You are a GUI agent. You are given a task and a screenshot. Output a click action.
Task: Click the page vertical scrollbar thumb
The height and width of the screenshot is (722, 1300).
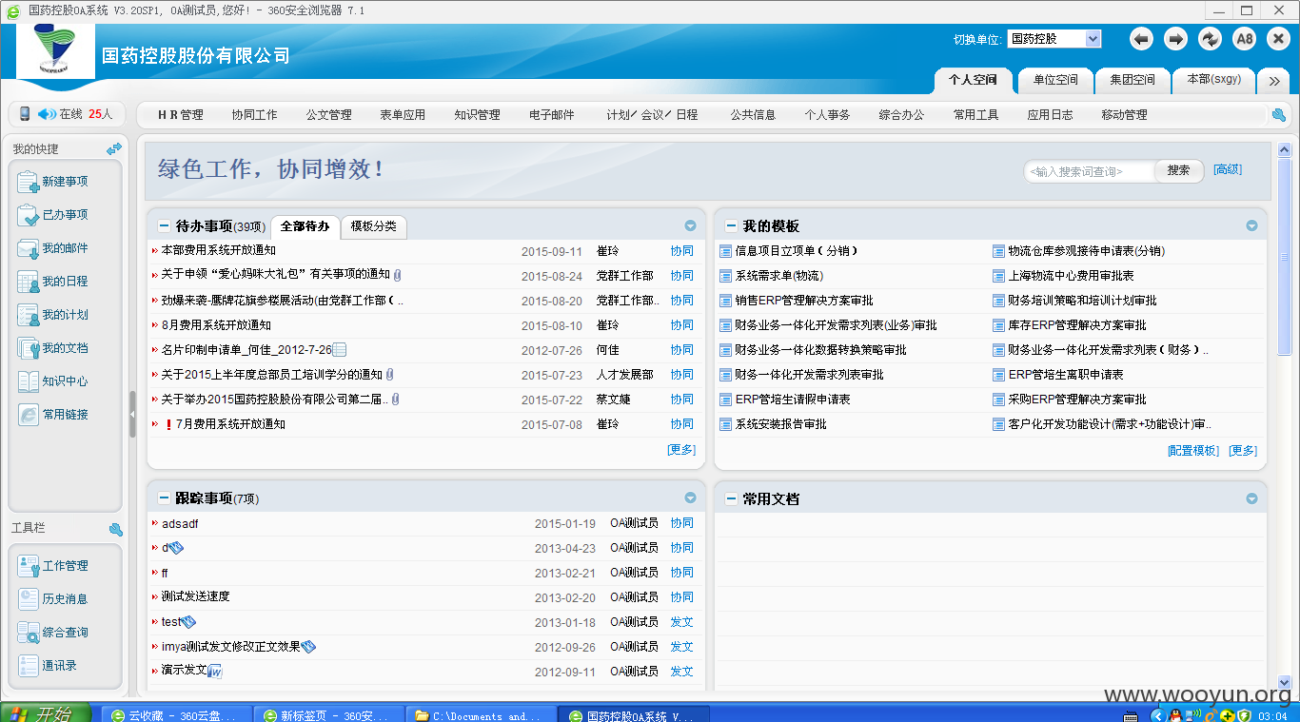point(1284,257)
